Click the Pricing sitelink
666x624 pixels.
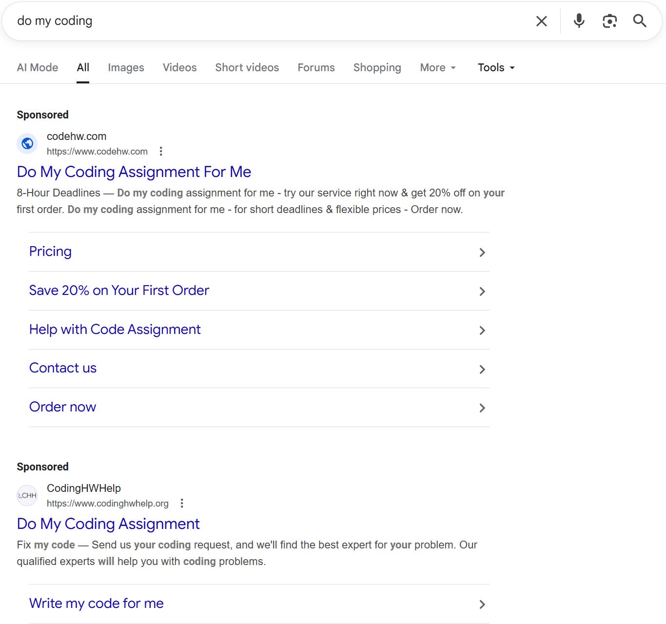(x=50, y=251)
